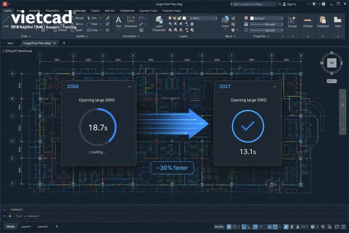Toggle object snap in status bar
349x233 pixels.
point(275,227)
